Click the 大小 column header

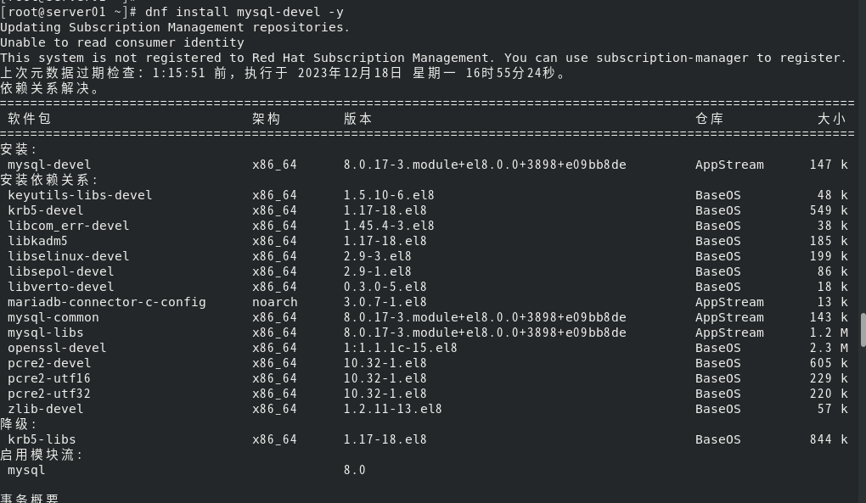831,119
